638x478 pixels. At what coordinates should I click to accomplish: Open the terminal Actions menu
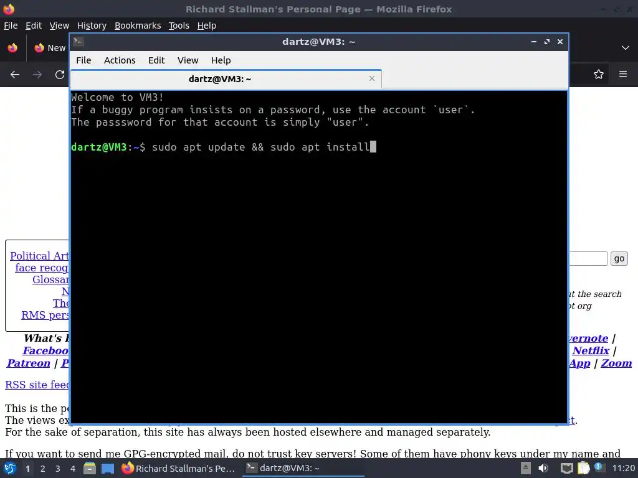pos(120,60)
